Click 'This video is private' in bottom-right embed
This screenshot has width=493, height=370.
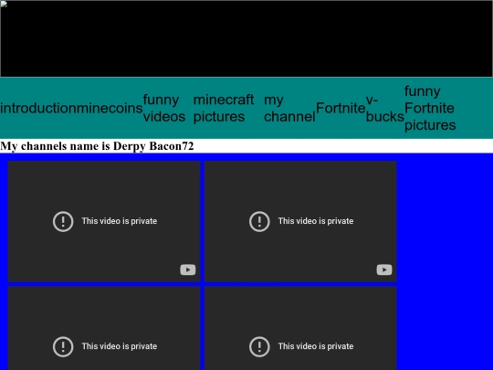click(x=316, y=346)
